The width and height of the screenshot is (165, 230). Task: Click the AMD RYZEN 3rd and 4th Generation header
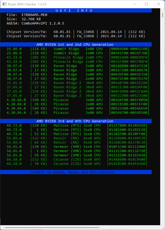point(76,121)
